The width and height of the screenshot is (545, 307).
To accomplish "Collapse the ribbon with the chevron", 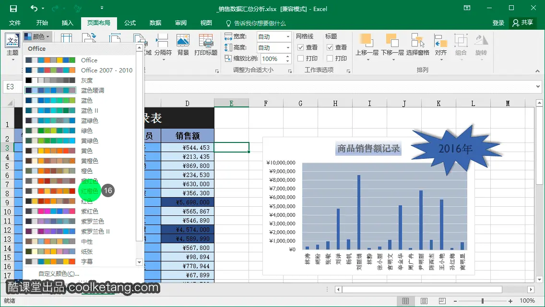I will [537, 71].
